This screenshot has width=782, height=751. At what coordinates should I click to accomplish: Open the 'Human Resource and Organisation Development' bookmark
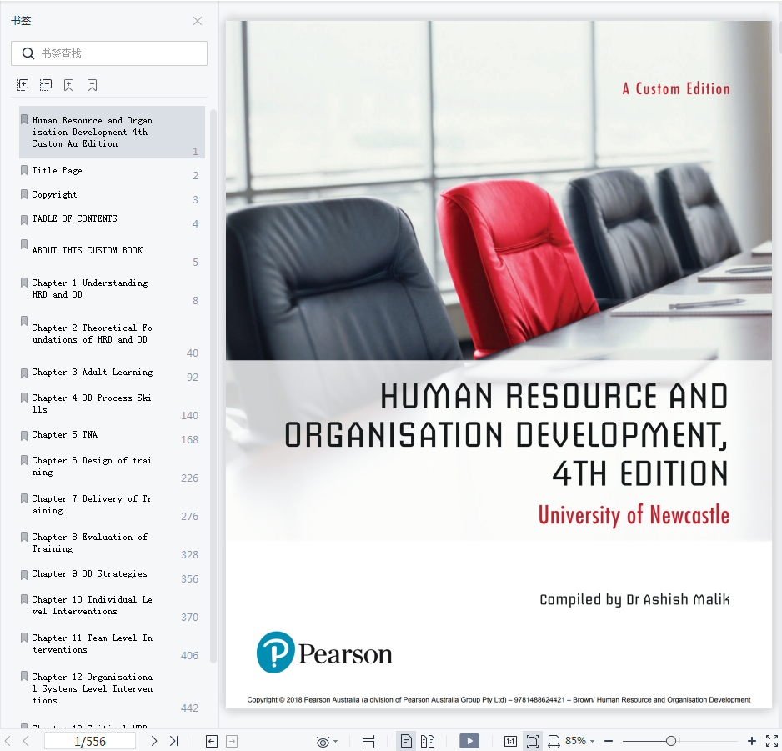(x=112, y=133)
